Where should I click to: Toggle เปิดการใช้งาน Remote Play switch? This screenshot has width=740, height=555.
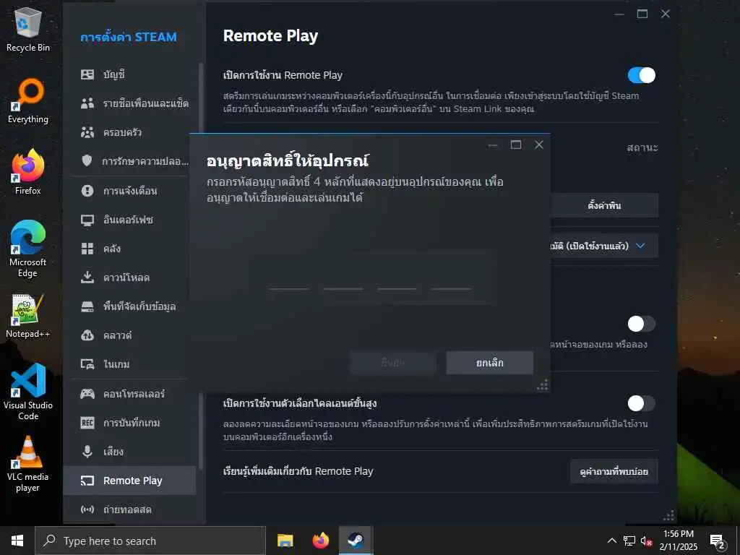coord(642,75)
